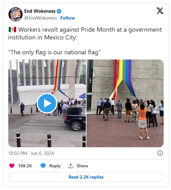Play the embedded video
The height and width of the screenshot is (190, 171).
coord(47,103)
